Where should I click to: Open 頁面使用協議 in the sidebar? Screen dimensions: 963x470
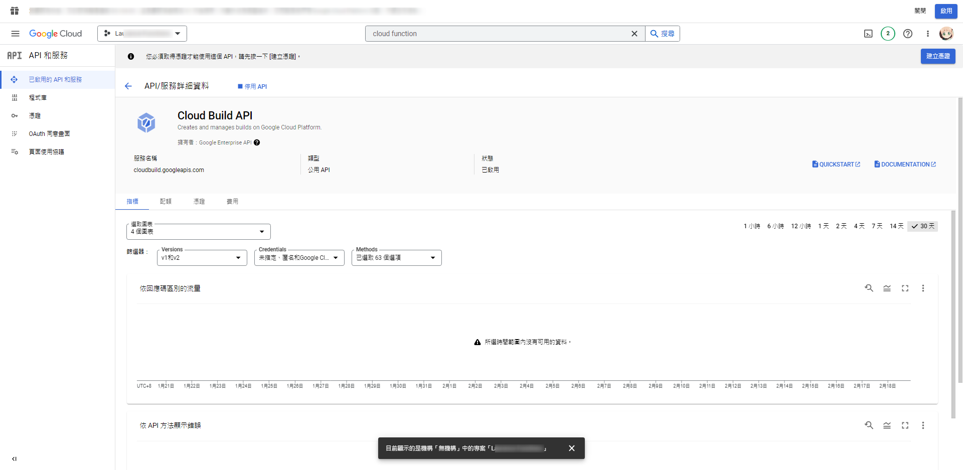(58, 152)
